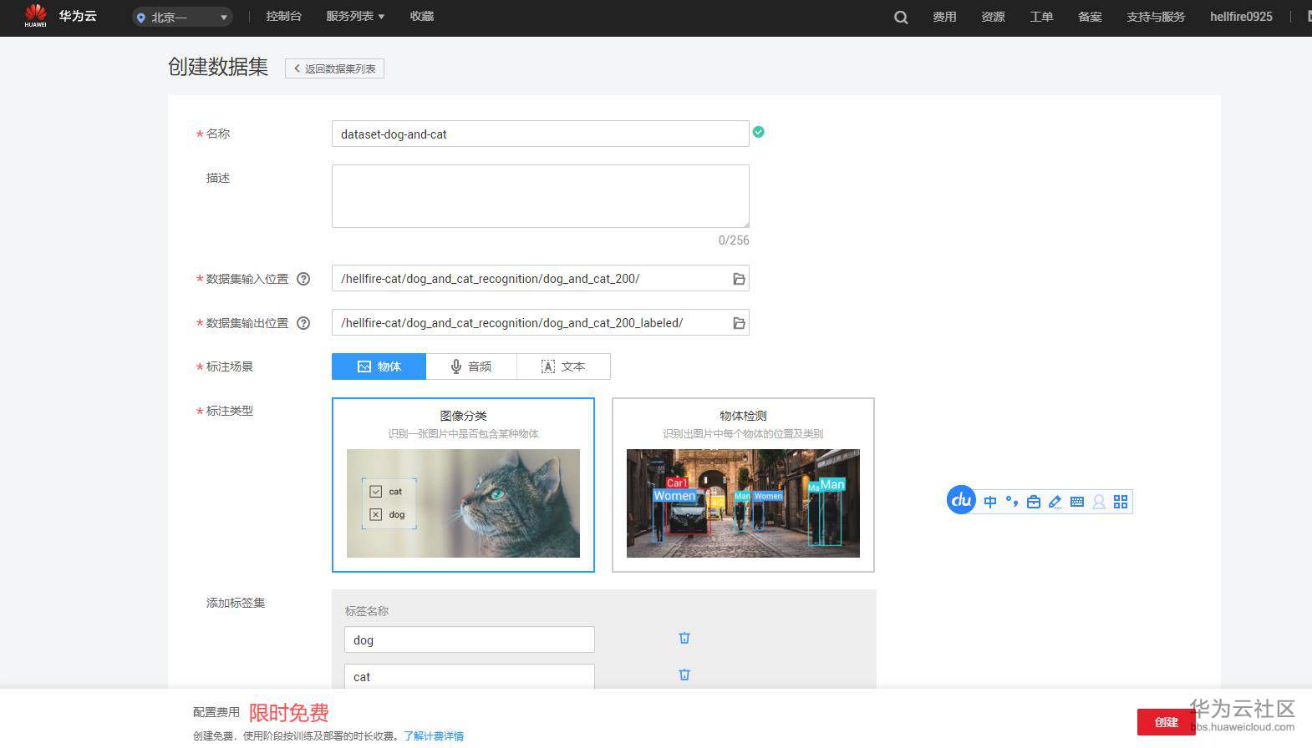Open the support and services menu

point(1156,17)
